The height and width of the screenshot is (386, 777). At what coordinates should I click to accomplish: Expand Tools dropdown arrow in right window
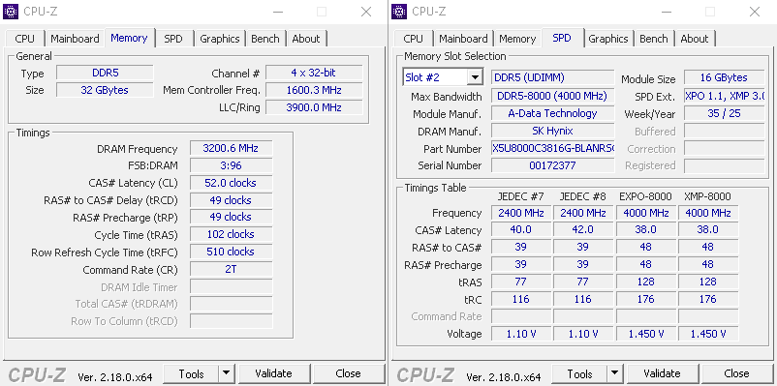point(615,373)
